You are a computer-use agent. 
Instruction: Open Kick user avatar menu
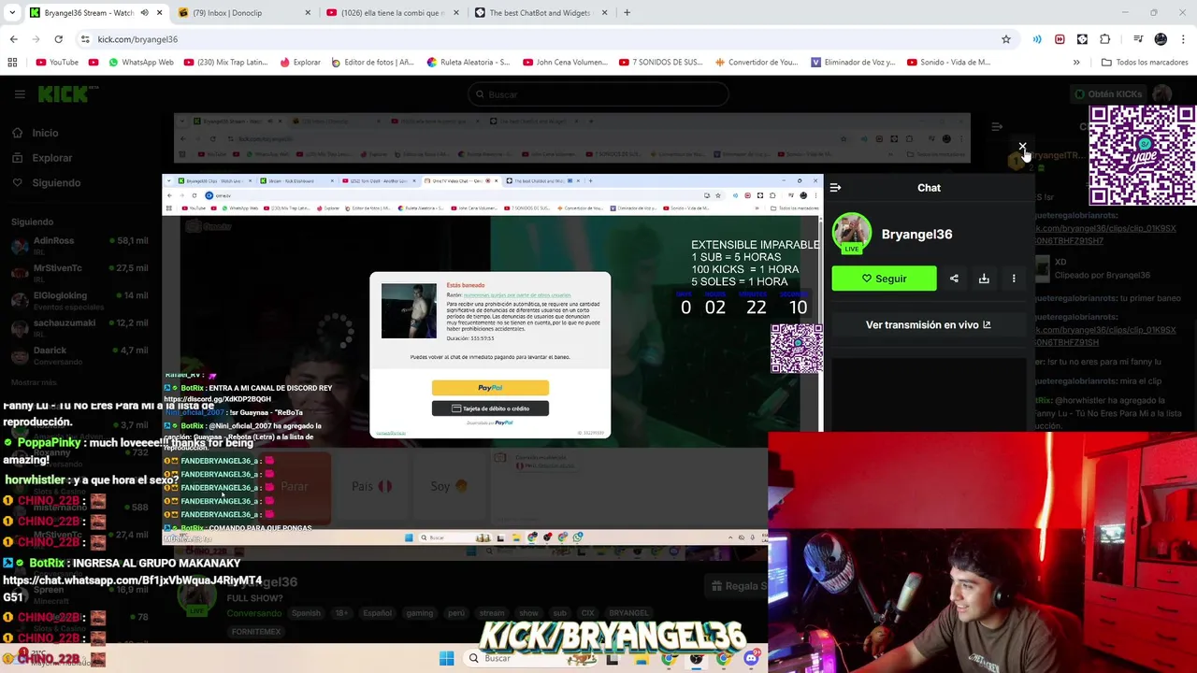point(1162,94)
